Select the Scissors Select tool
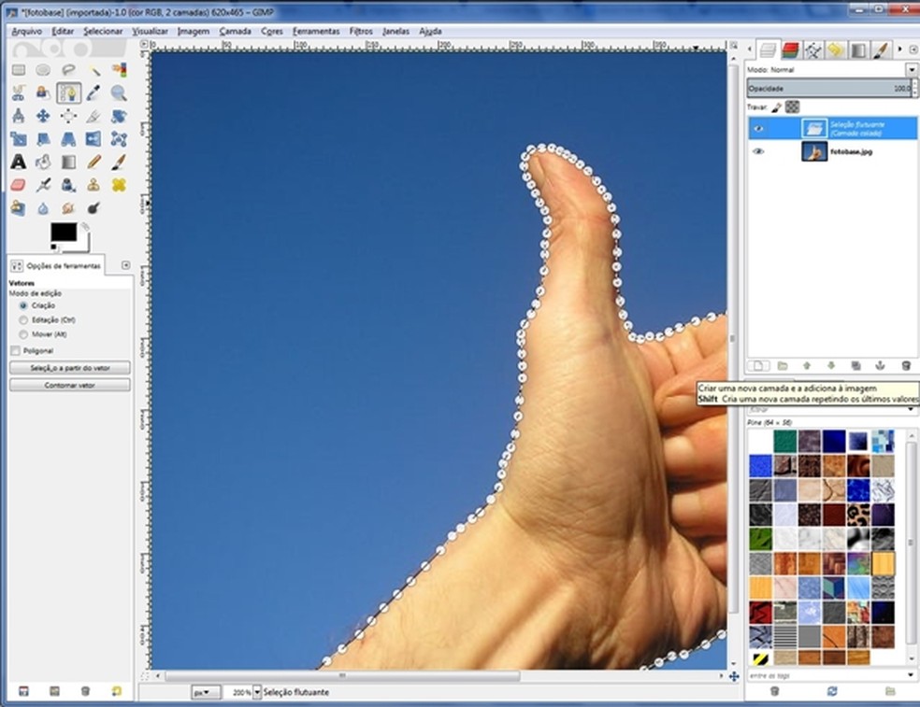920x707 pixels. pyautogui.click(x=19, y=93)
